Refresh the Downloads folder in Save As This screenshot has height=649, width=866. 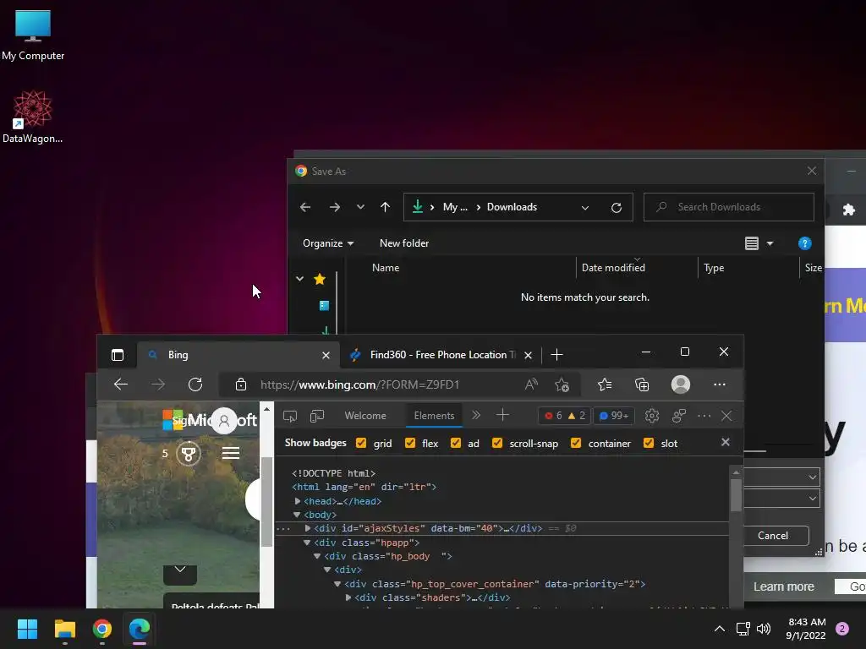tap(617, 208)
